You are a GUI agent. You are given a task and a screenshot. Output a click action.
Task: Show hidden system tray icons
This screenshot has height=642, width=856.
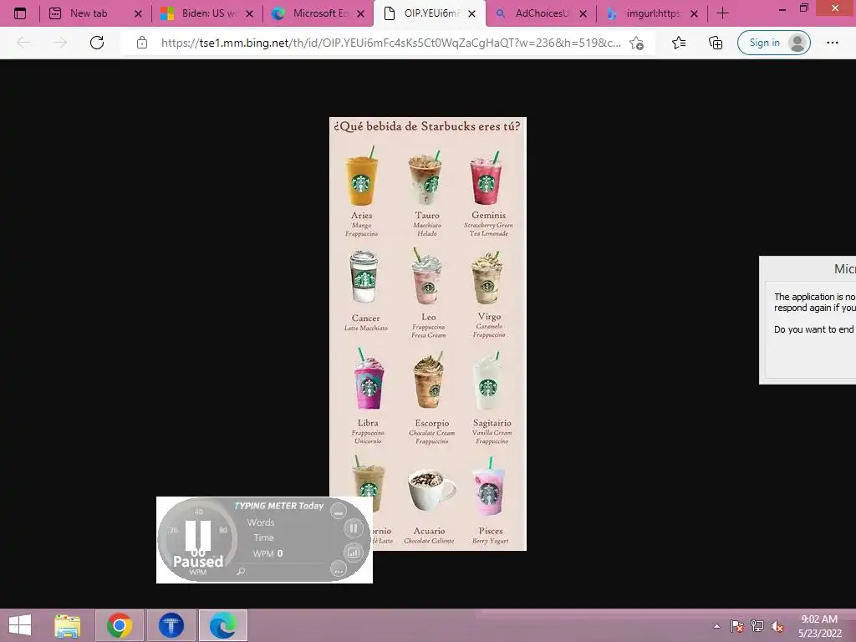tap(716, 626)
